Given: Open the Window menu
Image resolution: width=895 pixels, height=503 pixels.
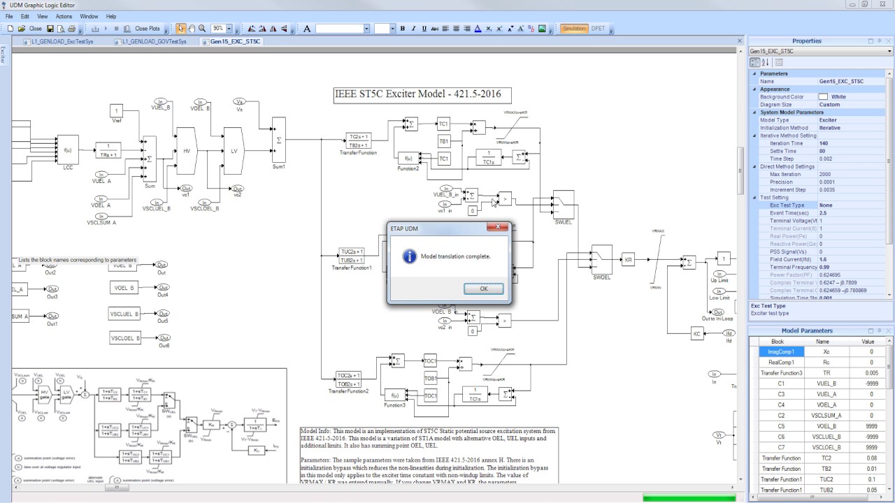Looking at the screenshot, I should click(x=89, y=16).
